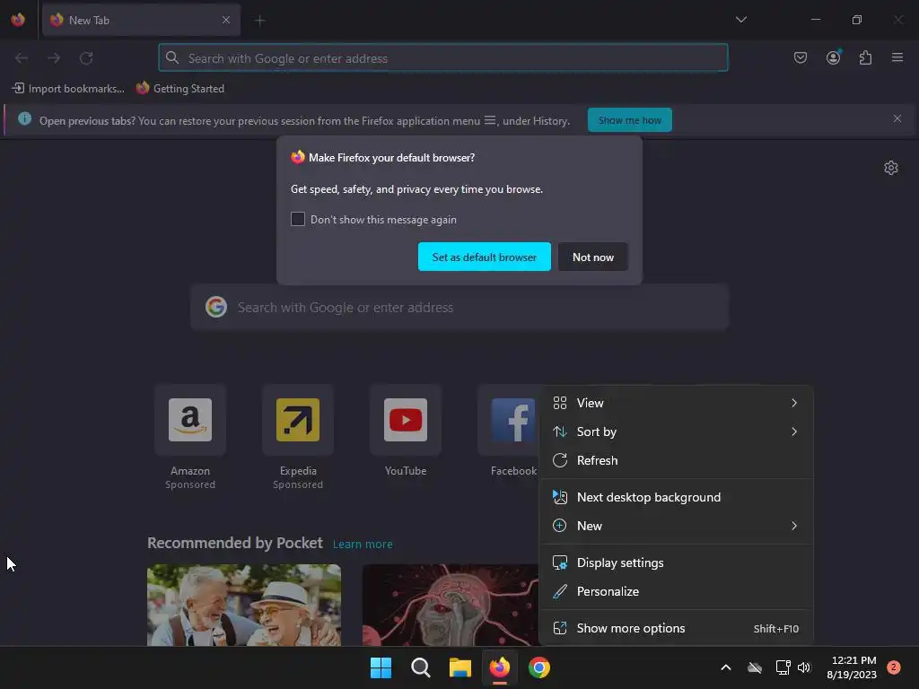Image resolution: width=919 pixels, height=689 pixels.
Task: Open new tab personalize gear icon
Action: [x=891, y=168]
